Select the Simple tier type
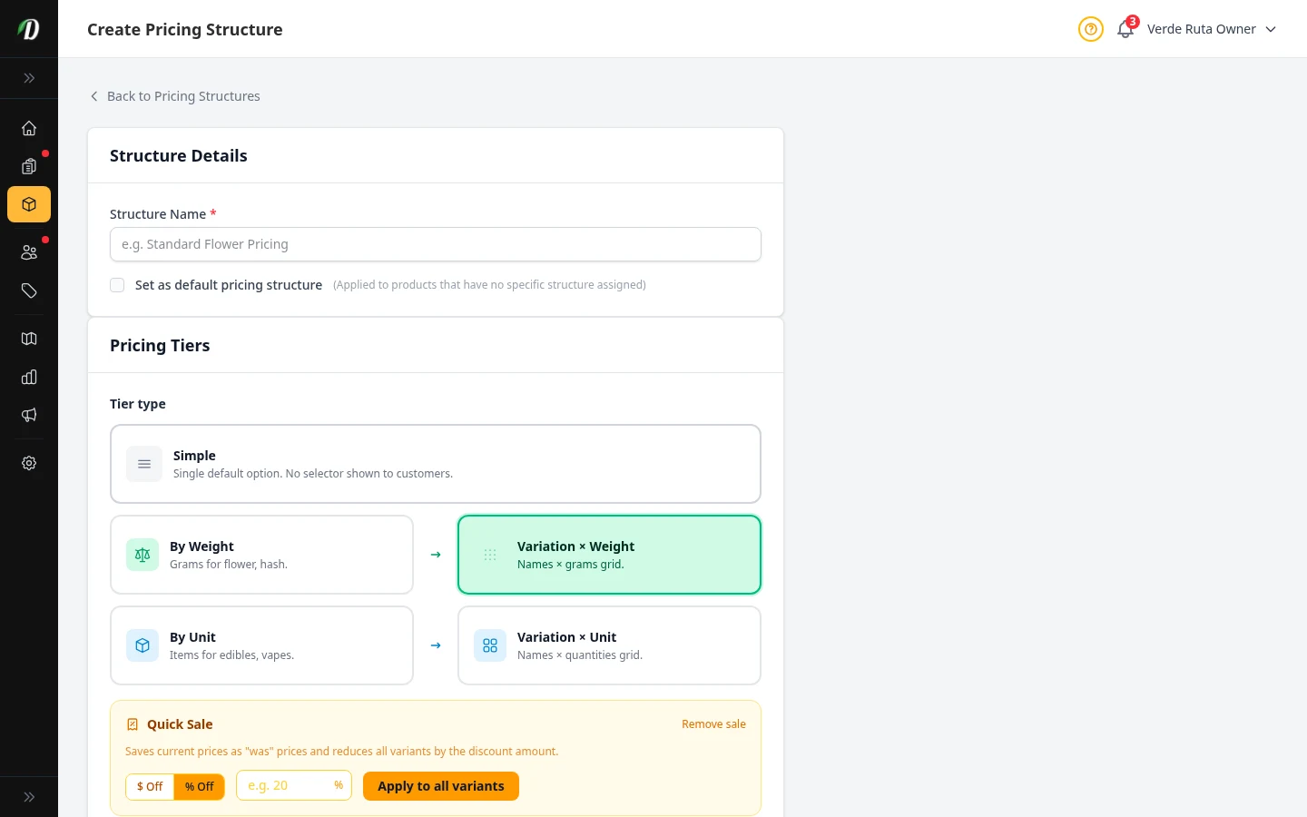The width and height of the screenshot is (1307, 817). 436,463
